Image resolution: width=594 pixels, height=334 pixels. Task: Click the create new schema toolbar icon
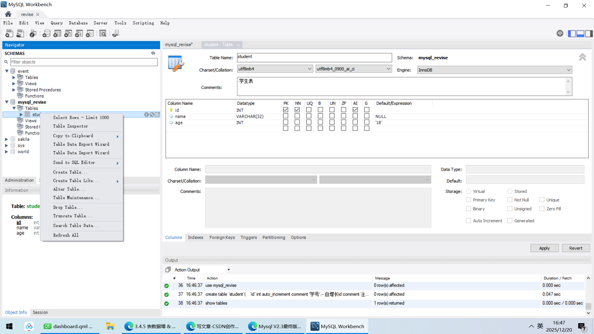click(46, 33)
